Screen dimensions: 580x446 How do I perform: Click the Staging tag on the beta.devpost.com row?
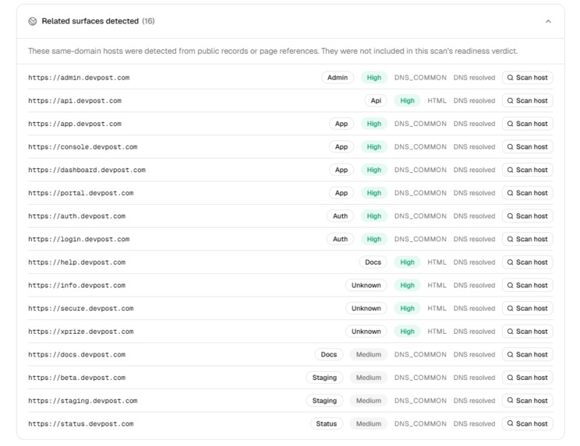pyautogui.click(x=324, y=378)
